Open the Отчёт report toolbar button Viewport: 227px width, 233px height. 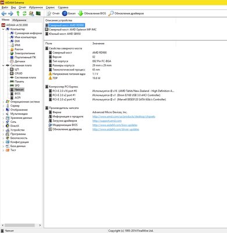[53, 13]
